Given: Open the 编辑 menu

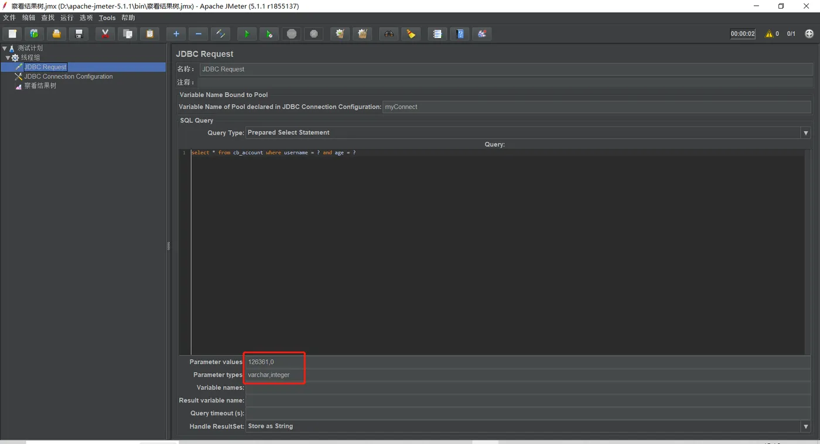Looking at the screenshot, I should (x=29, y=18).
